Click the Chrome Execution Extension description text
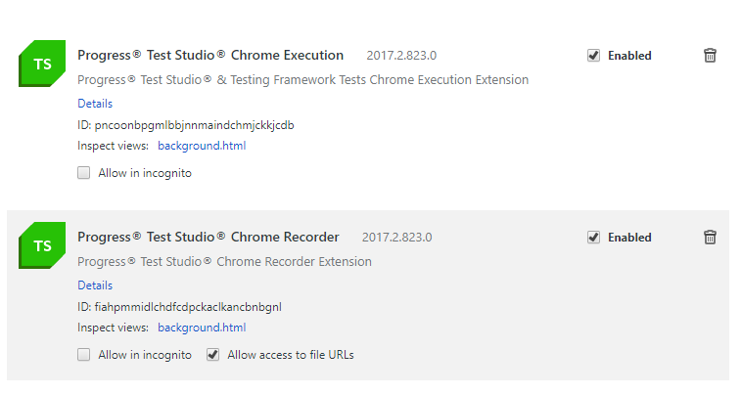 pyautogui.click(x=302, y=80)
